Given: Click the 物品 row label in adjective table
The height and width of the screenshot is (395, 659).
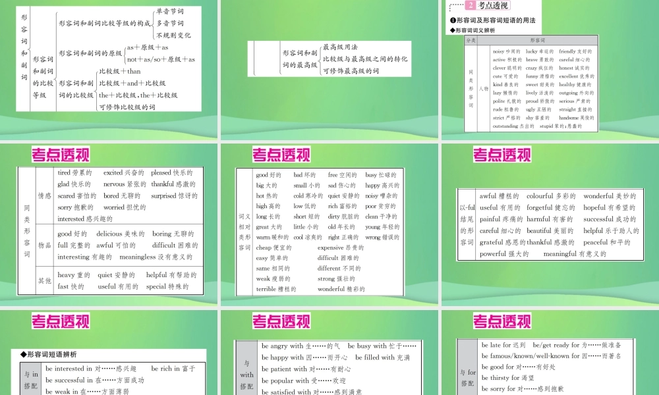Looking at the screenshot, I should (45, 245).
